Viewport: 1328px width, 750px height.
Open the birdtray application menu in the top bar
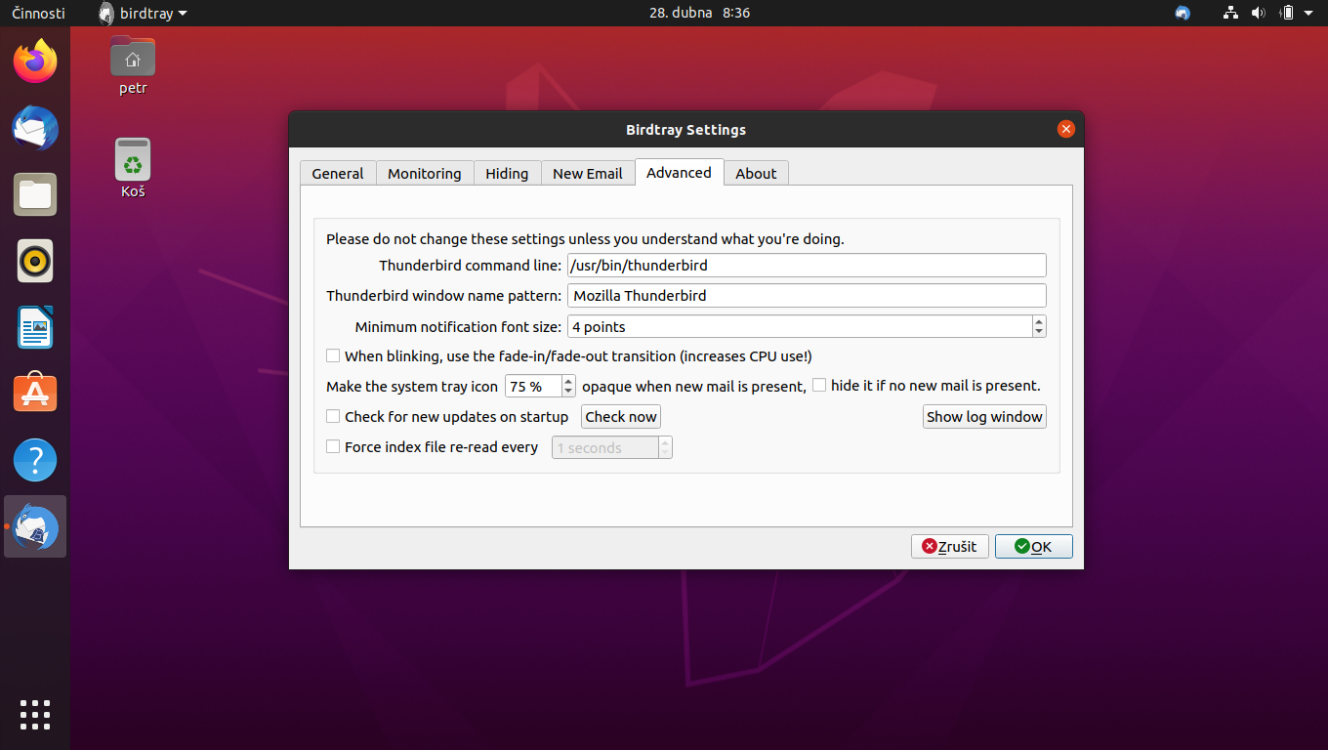click(x=144, y=13)
